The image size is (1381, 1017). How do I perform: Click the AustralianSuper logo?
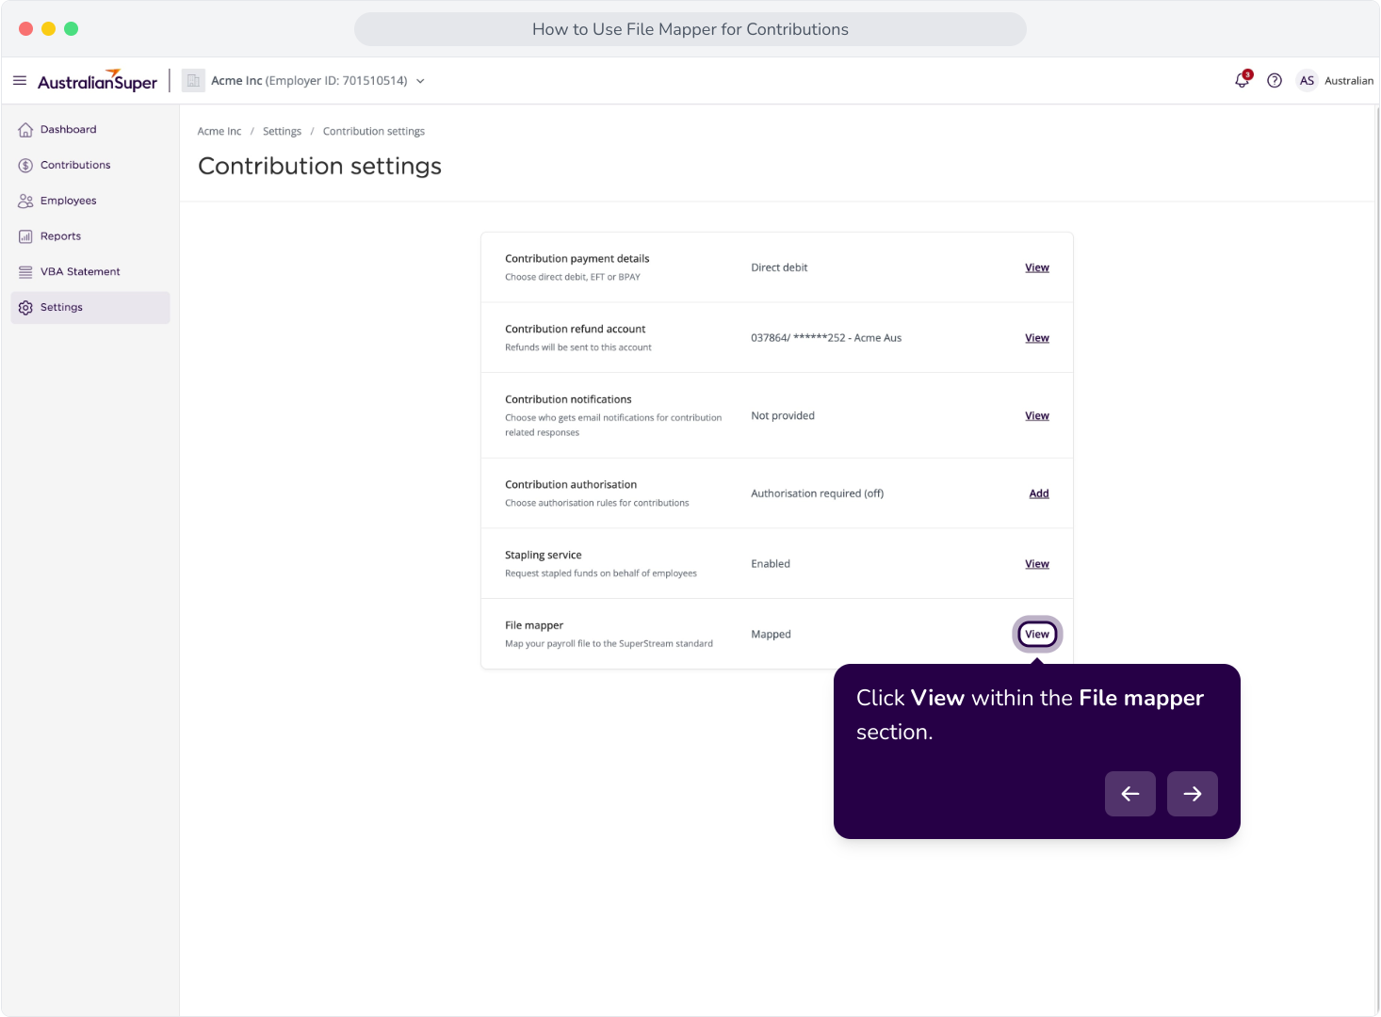97,81
